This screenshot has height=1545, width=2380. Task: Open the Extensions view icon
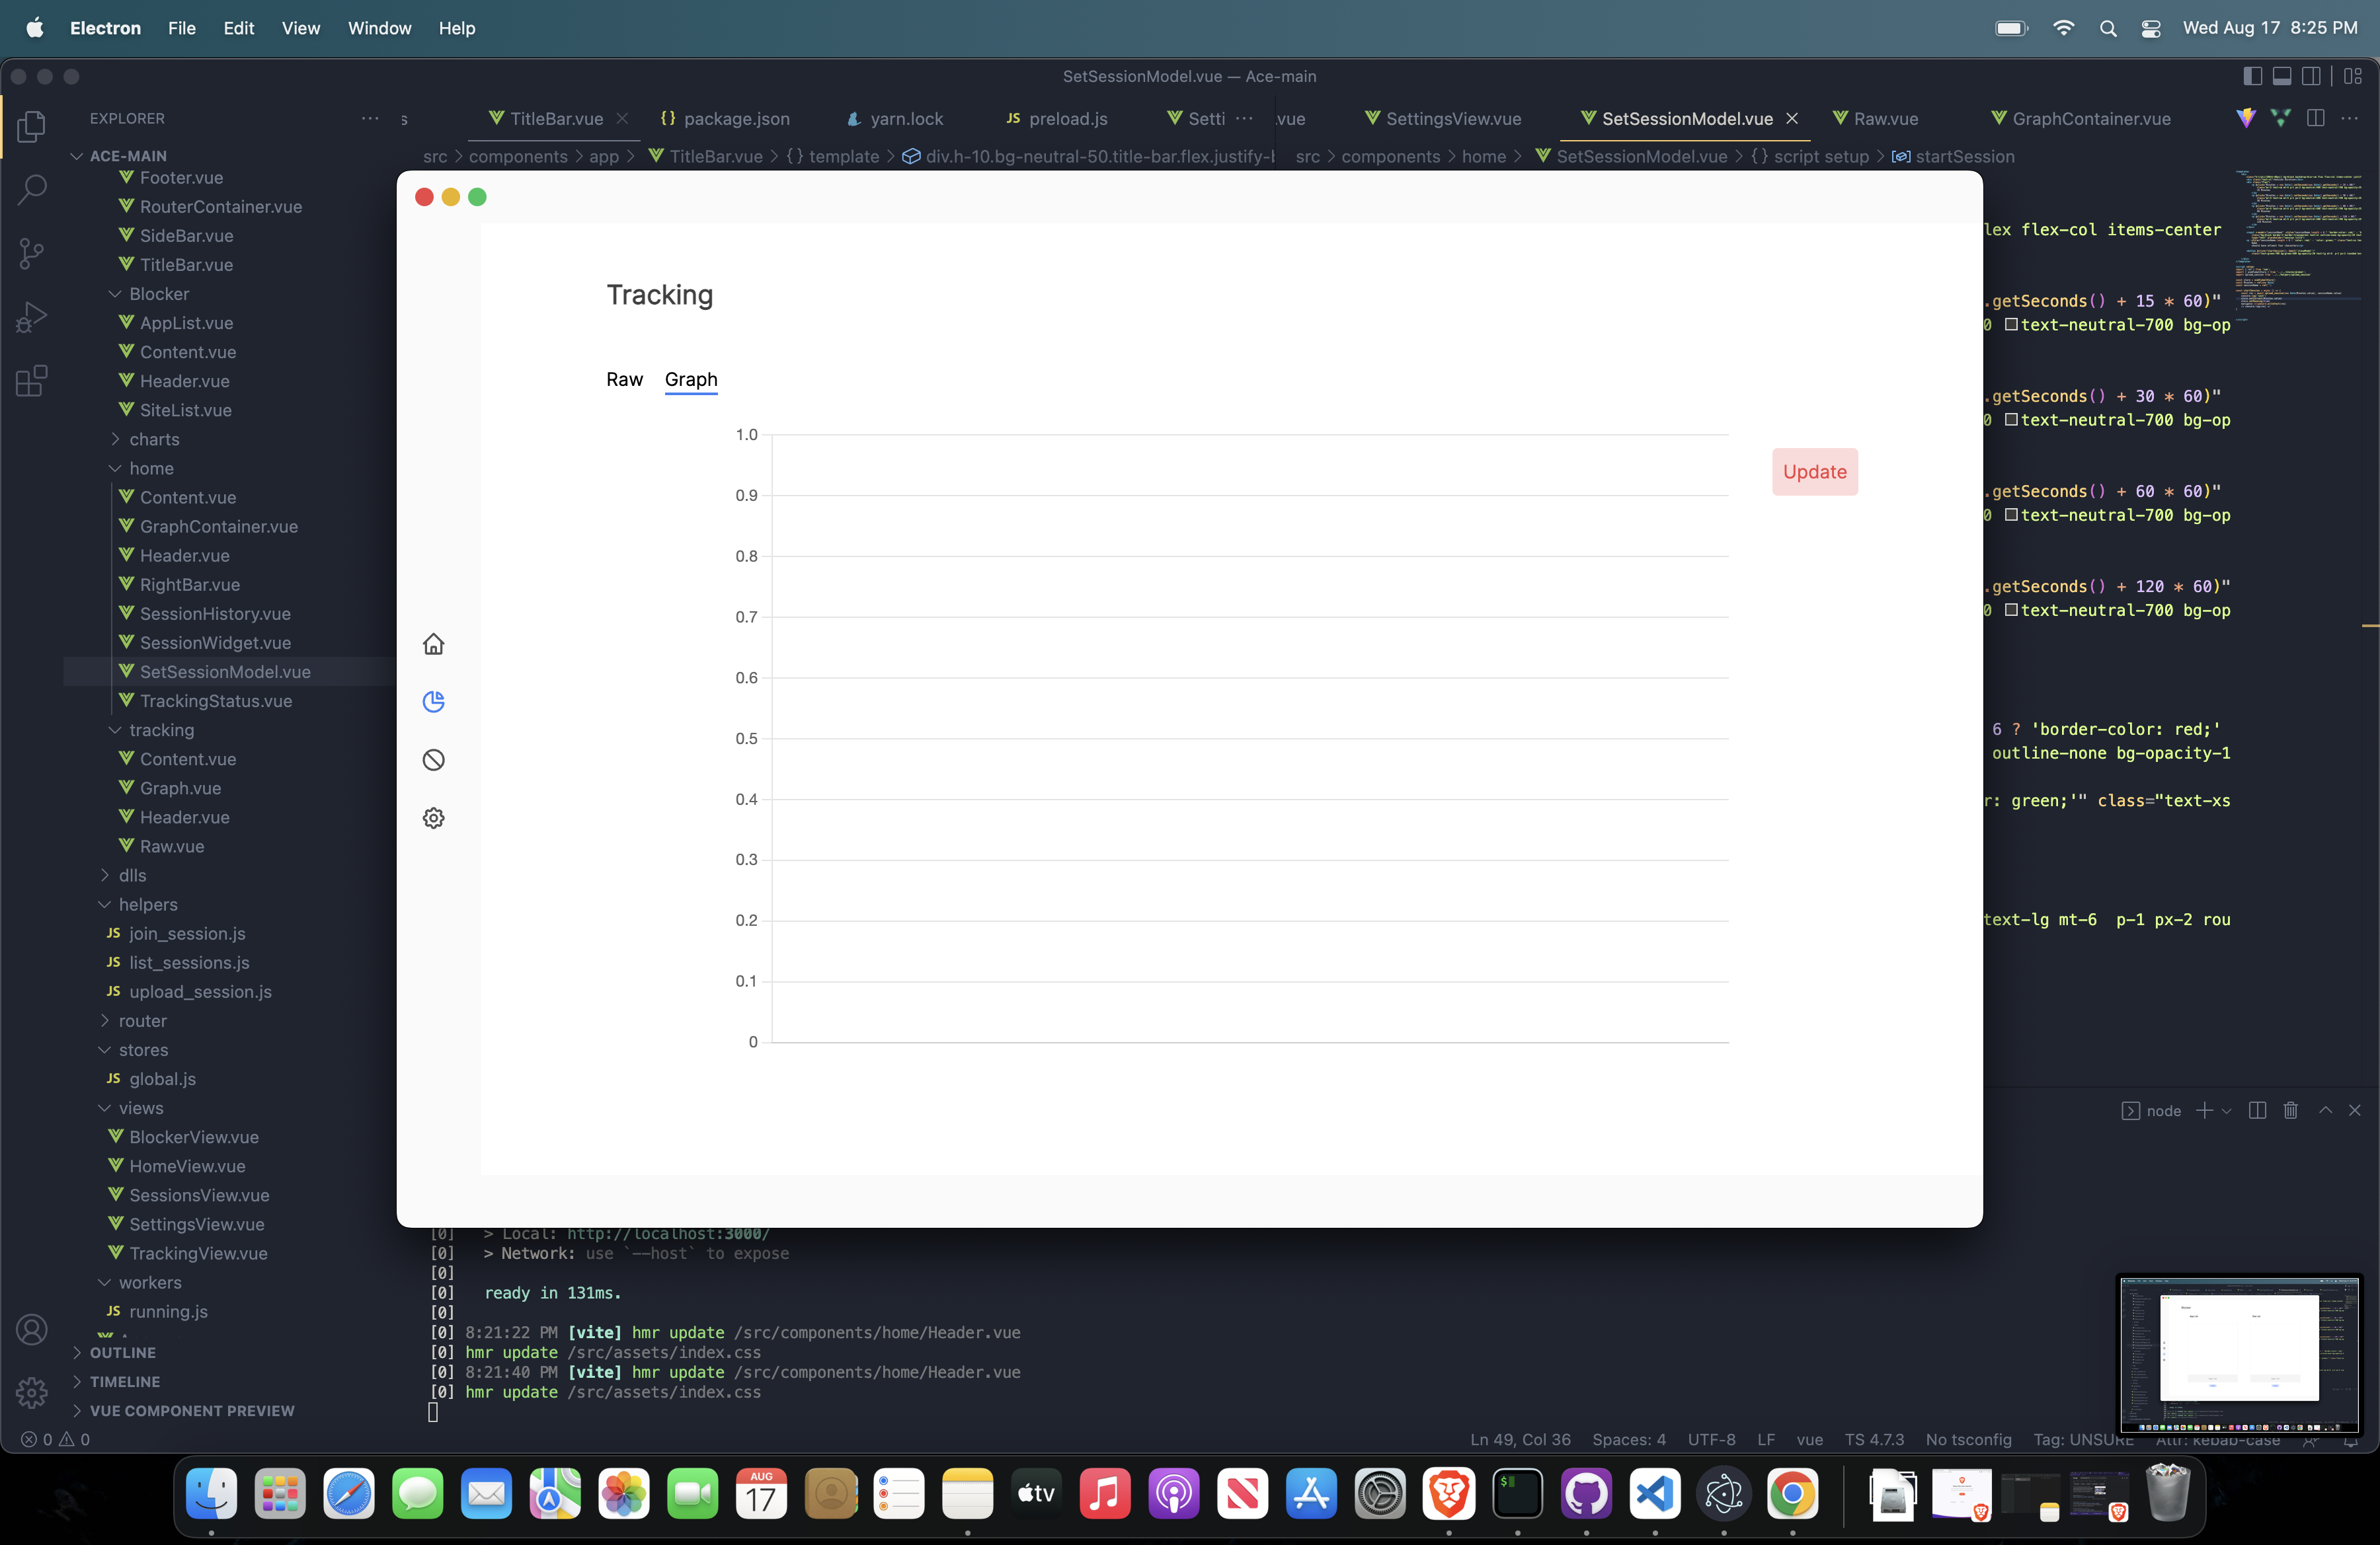pyautogui.click(x=32, y=381)
